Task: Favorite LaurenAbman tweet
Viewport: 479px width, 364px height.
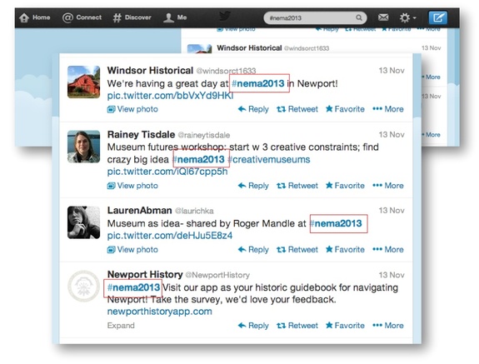Action: click(x=345, y=250)
